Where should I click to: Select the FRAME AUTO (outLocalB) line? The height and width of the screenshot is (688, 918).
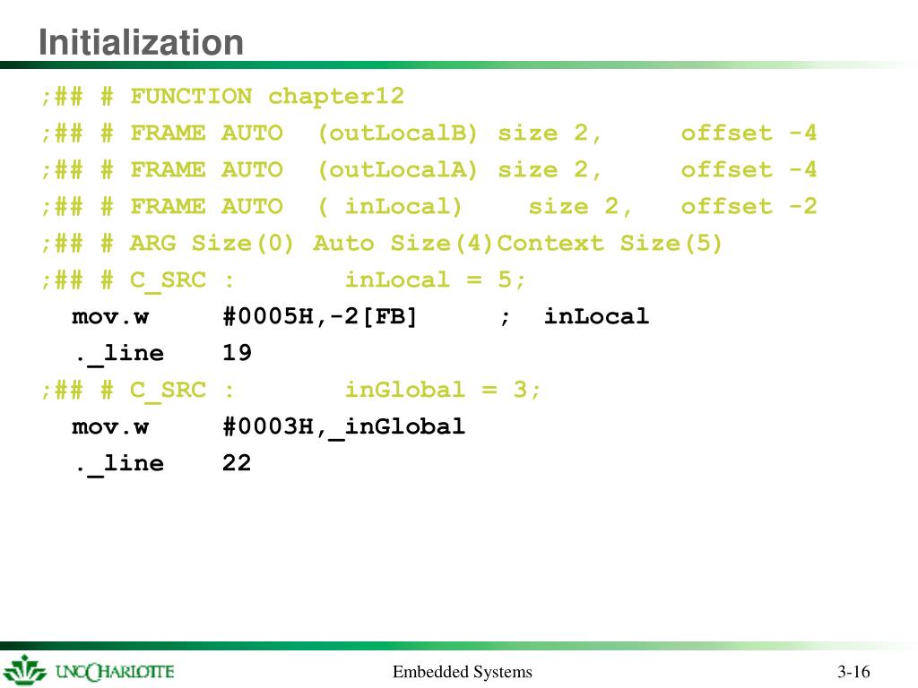coord(429,133)
